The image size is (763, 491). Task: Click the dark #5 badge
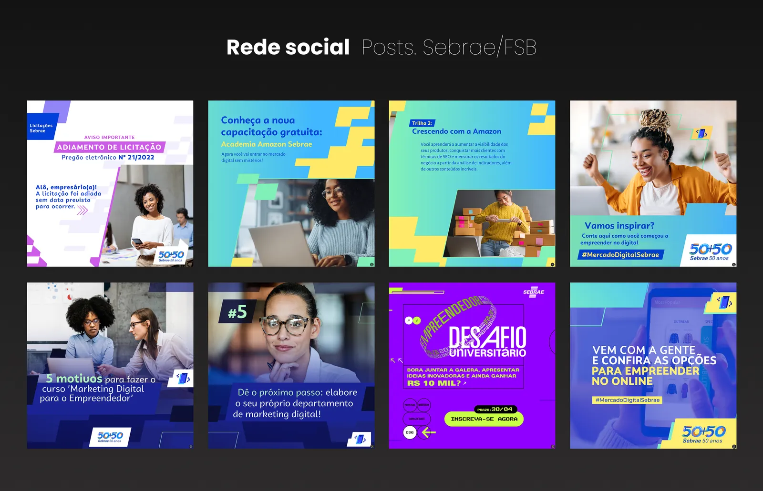coord(237,312)
